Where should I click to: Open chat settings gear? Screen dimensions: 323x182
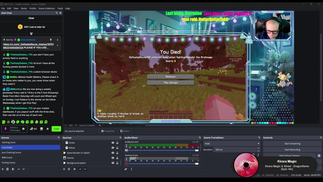pos(47,129)
